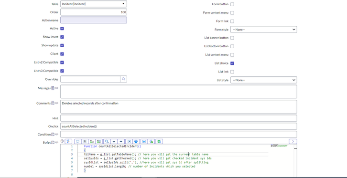
Task: Click the search magnifier icon in script toolbar
Action: [107, 141]
